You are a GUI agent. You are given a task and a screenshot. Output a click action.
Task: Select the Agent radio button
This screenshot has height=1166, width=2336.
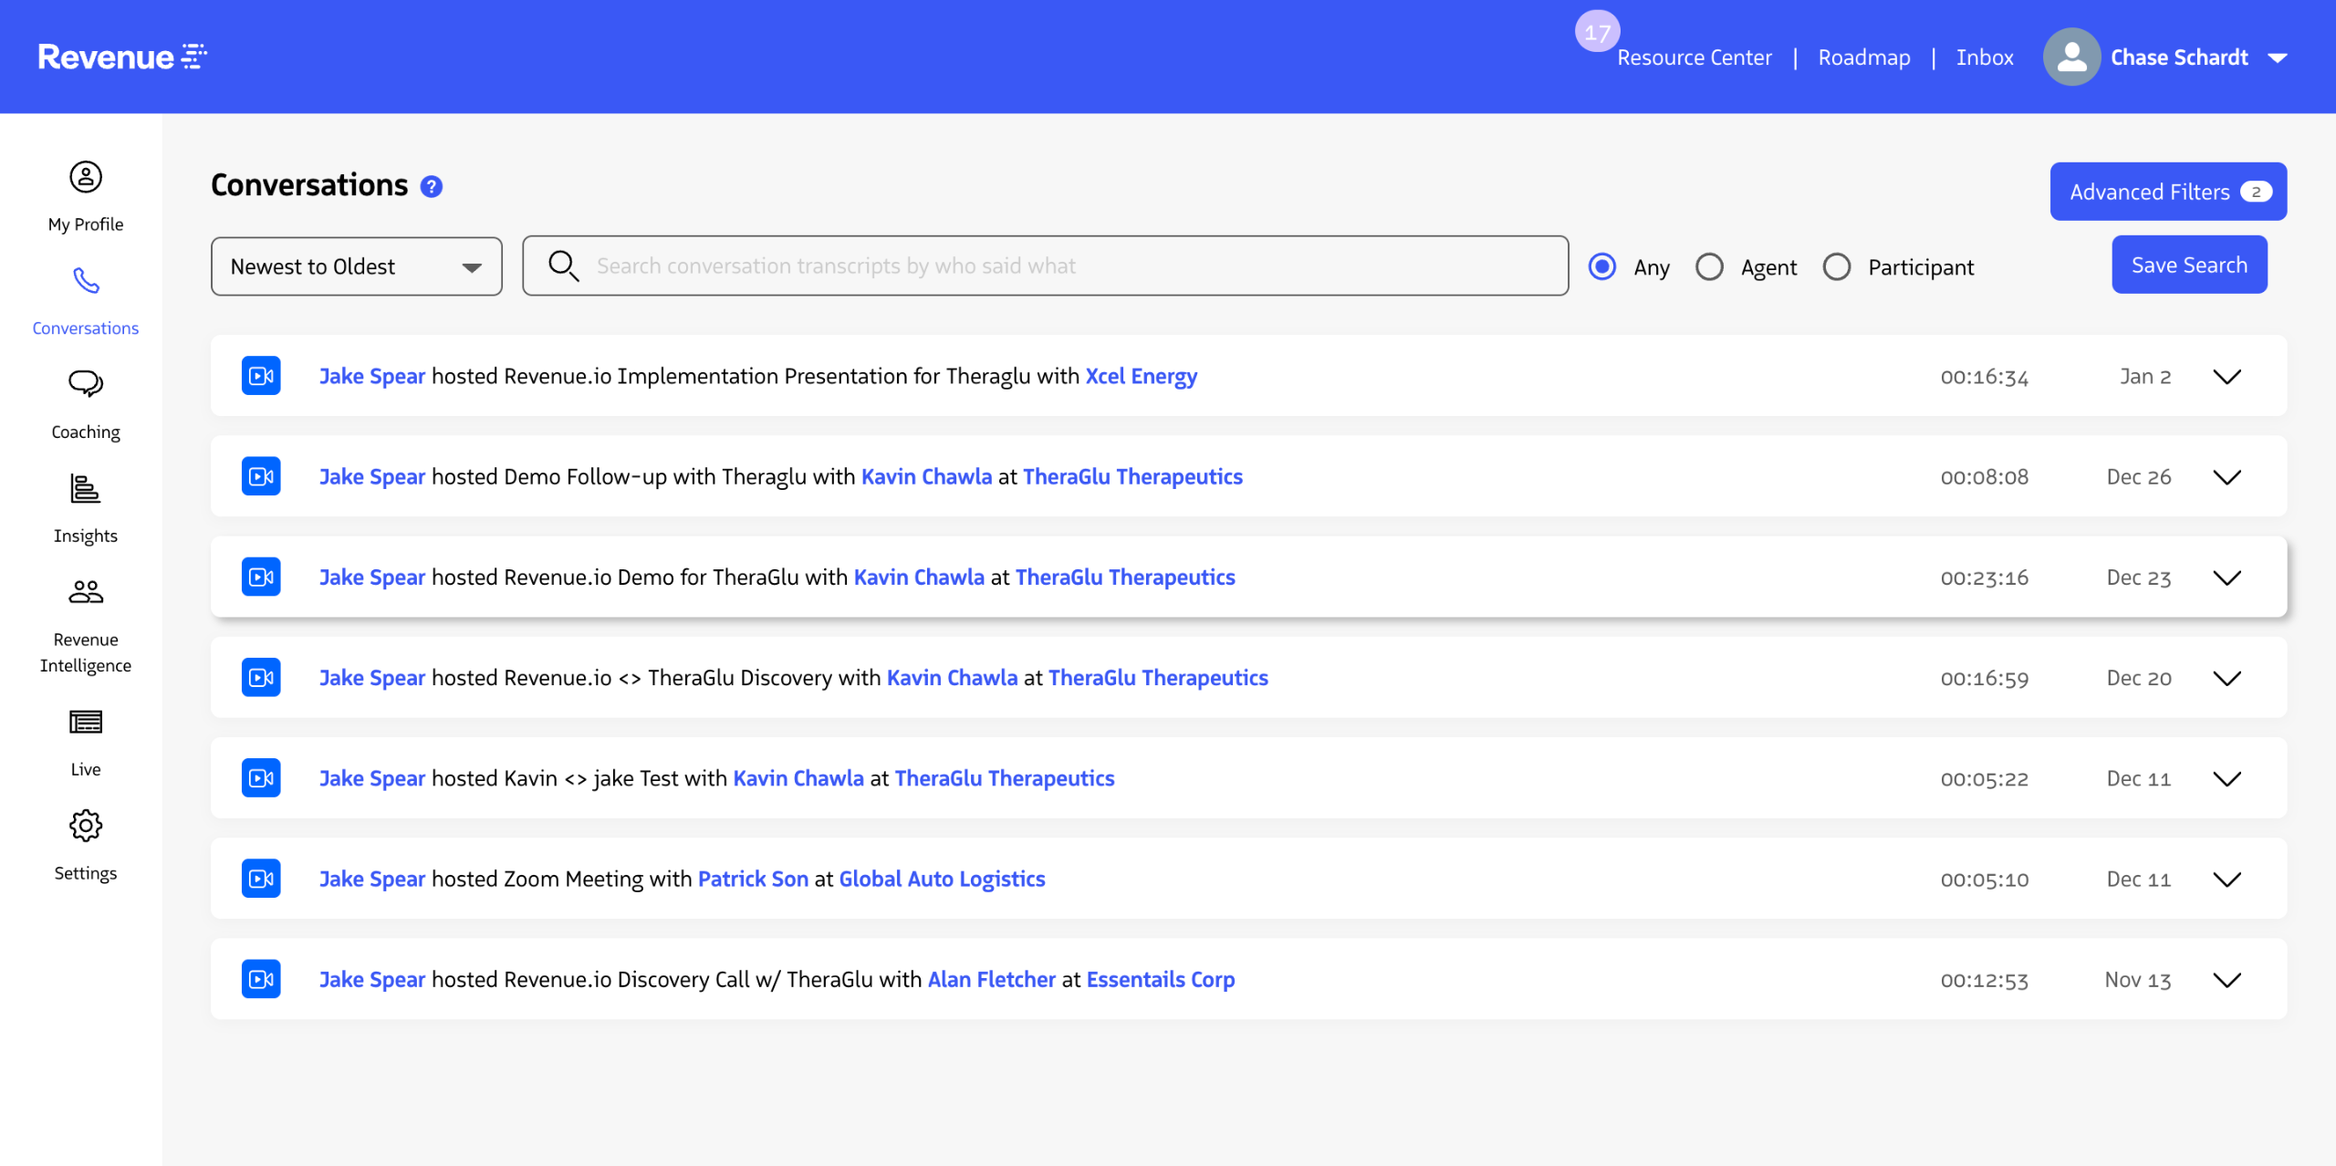[x=1709, y=266]
